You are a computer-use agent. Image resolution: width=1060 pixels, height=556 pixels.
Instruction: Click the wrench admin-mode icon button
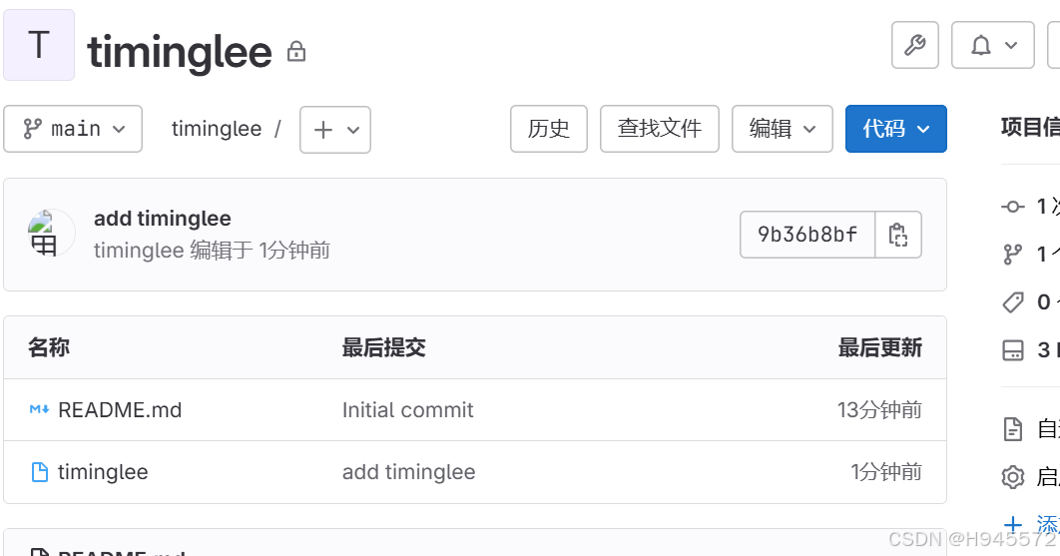914,45
